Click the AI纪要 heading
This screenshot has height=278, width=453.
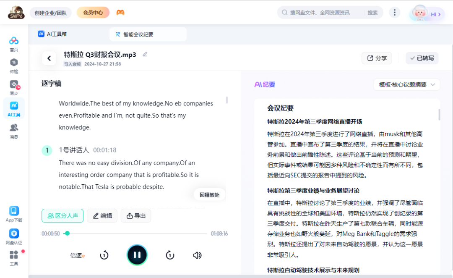[x=265, y=84]
